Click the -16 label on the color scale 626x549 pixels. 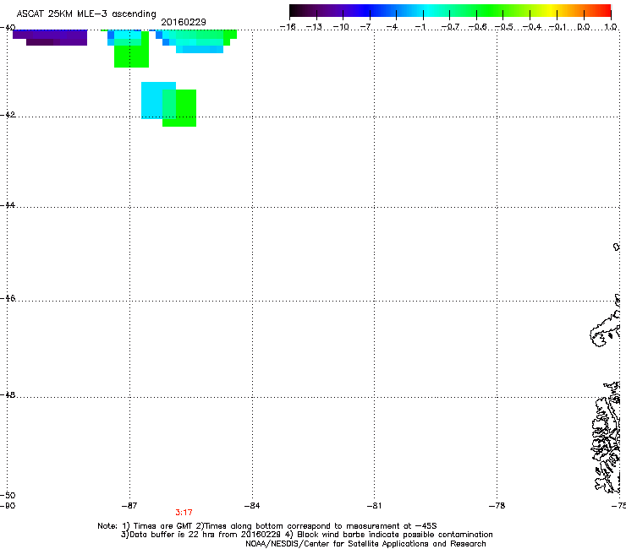pos(288,27)
